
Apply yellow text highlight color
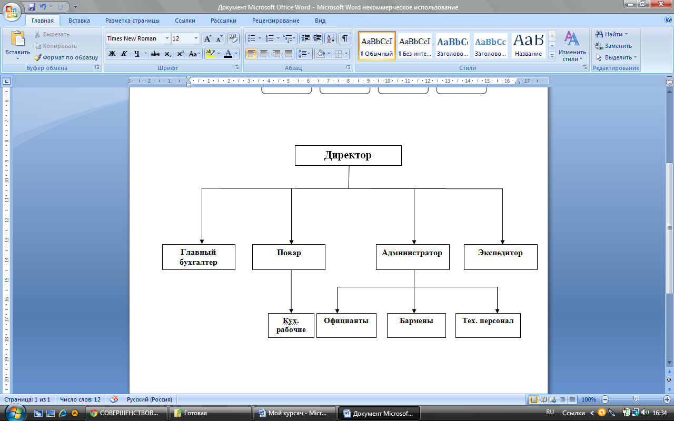(210, 54)
